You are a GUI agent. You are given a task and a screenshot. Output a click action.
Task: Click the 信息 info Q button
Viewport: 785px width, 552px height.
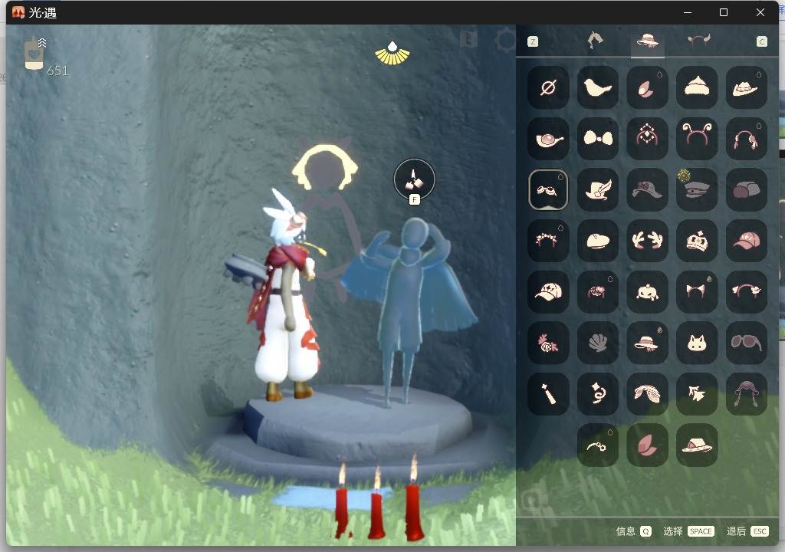pos(634,531)
